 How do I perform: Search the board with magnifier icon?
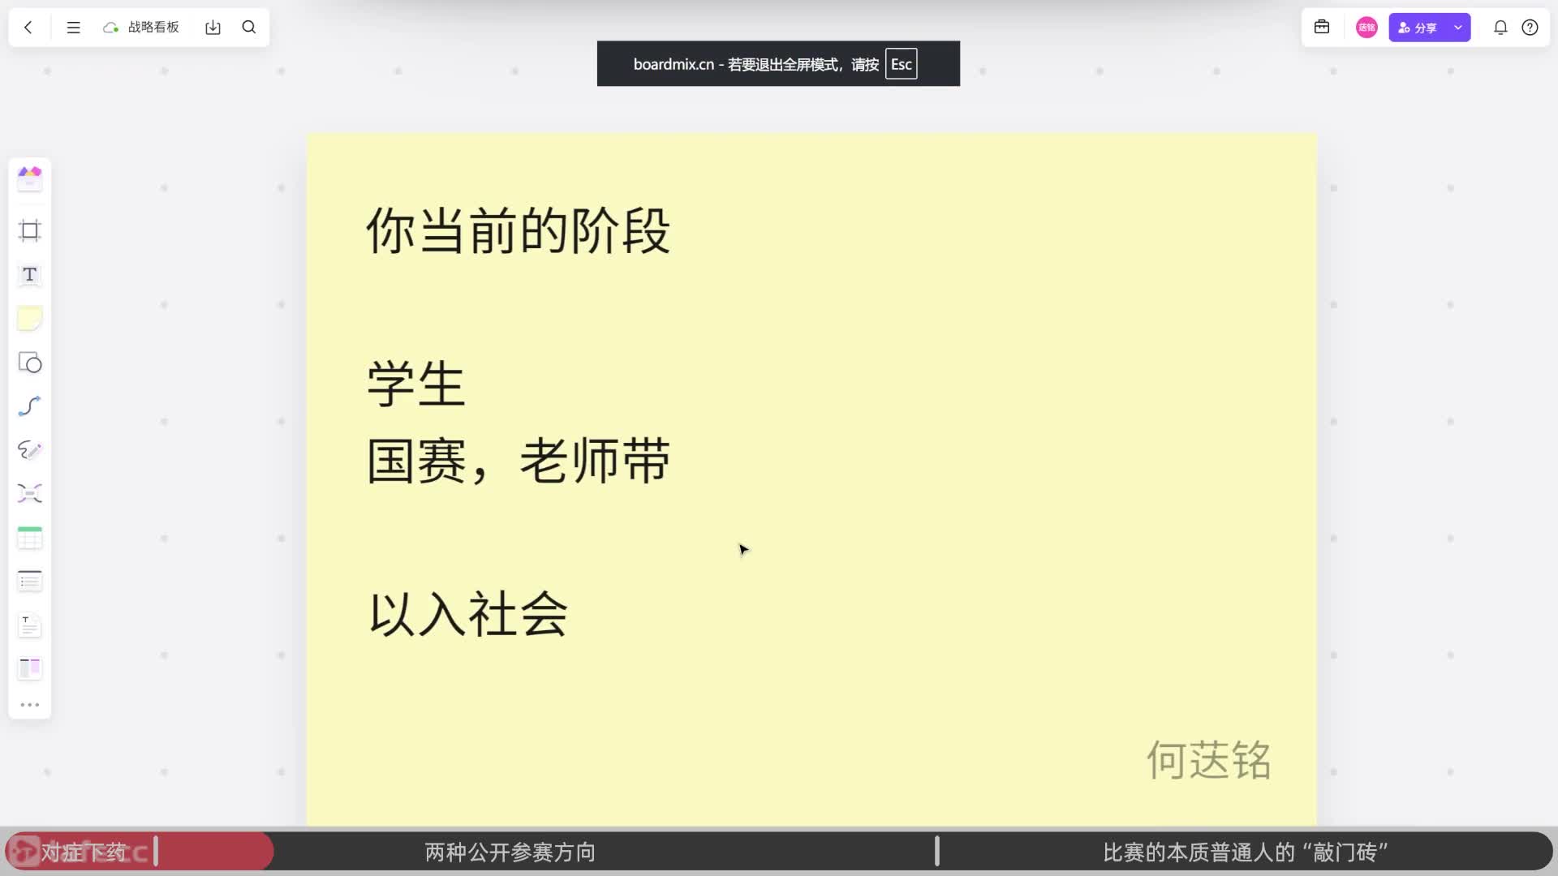pyautogui.click(x=249, y=28)
